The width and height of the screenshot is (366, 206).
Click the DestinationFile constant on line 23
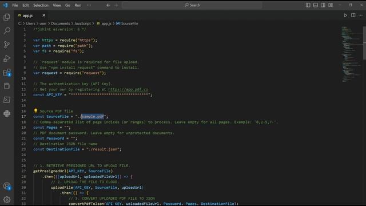pos(63,149)
